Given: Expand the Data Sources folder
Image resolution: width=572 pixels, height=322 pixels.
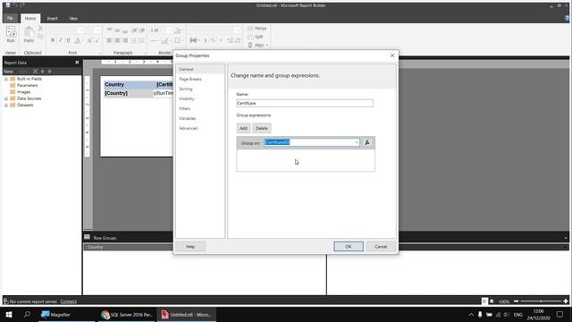Looking at the screenshot, I should 6,98.
